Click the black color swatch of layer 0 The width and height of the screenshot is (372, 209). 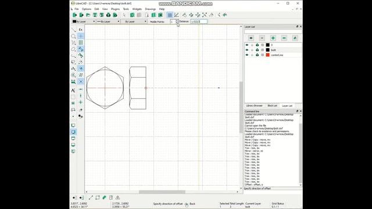click(267, 45)
